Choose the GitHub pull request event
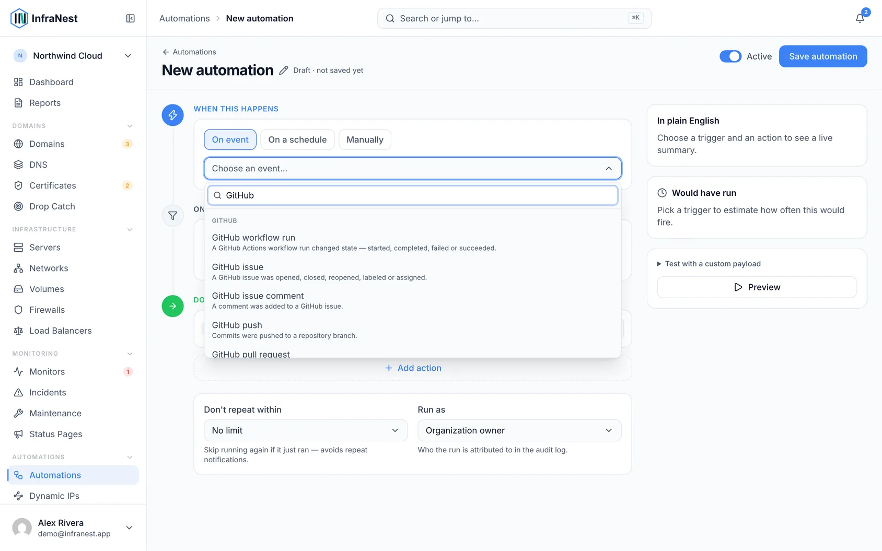 [412, 353]
